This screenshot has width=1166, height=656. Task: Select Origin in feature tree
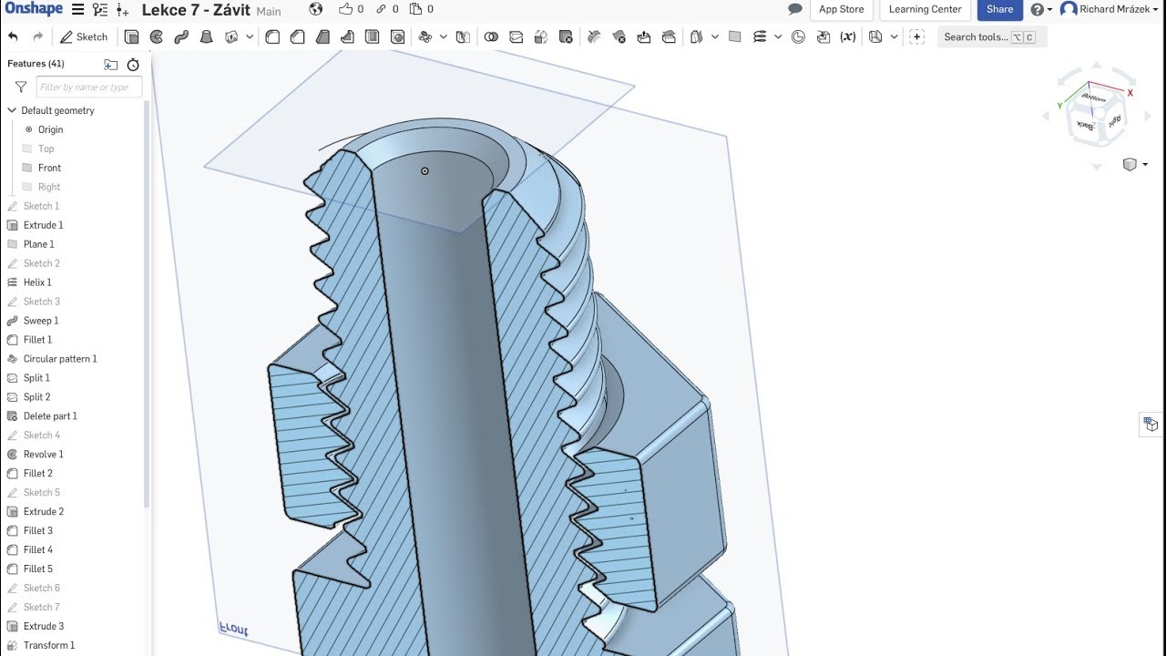[x=50, y=129]
